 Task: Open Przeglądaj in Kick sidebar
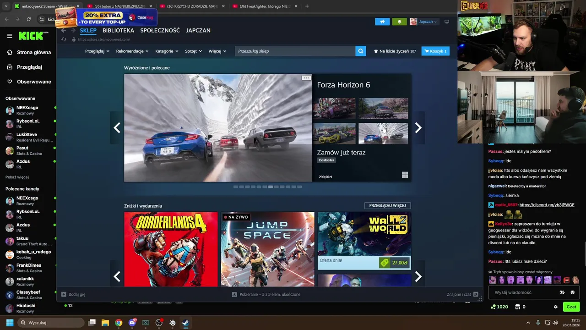coord(24,67)
